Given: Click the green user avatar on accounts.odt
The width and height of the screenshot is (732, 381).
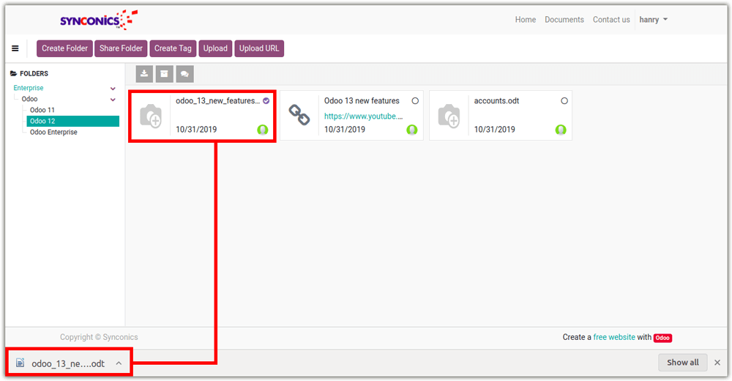Looking at the screenshot, I should [561, 130].
